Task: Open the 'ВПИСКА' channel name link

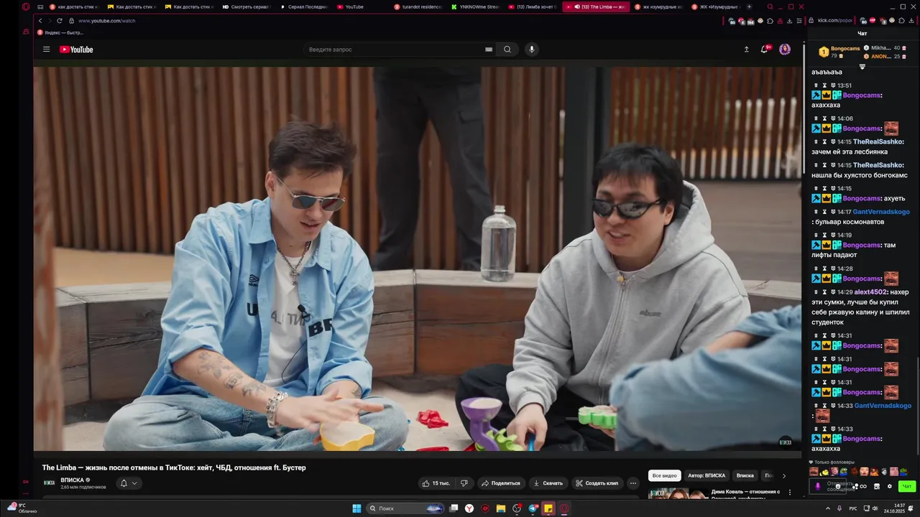Action: 73,480
